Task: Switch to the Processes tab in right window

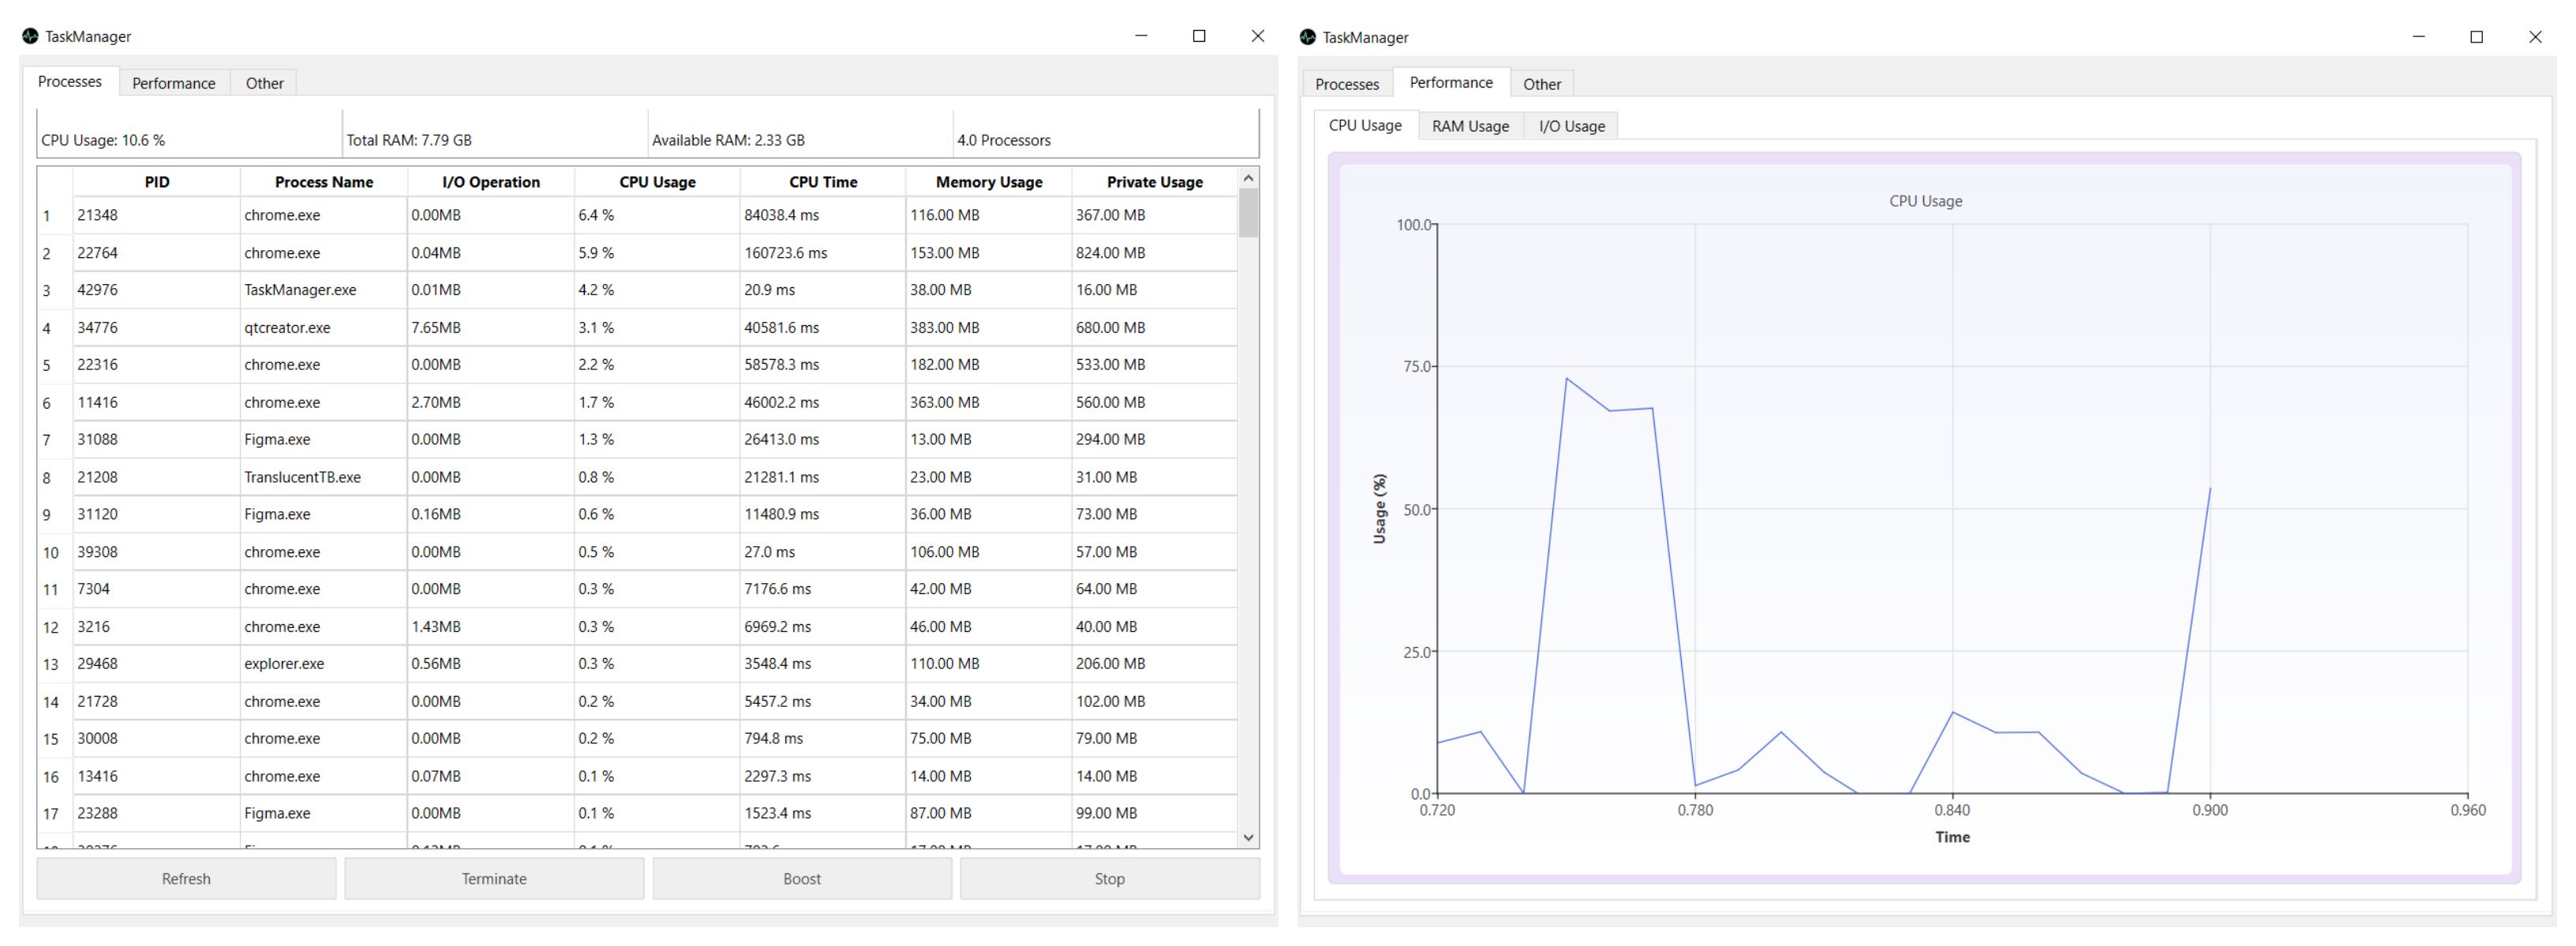Action: coord(1346,84)
